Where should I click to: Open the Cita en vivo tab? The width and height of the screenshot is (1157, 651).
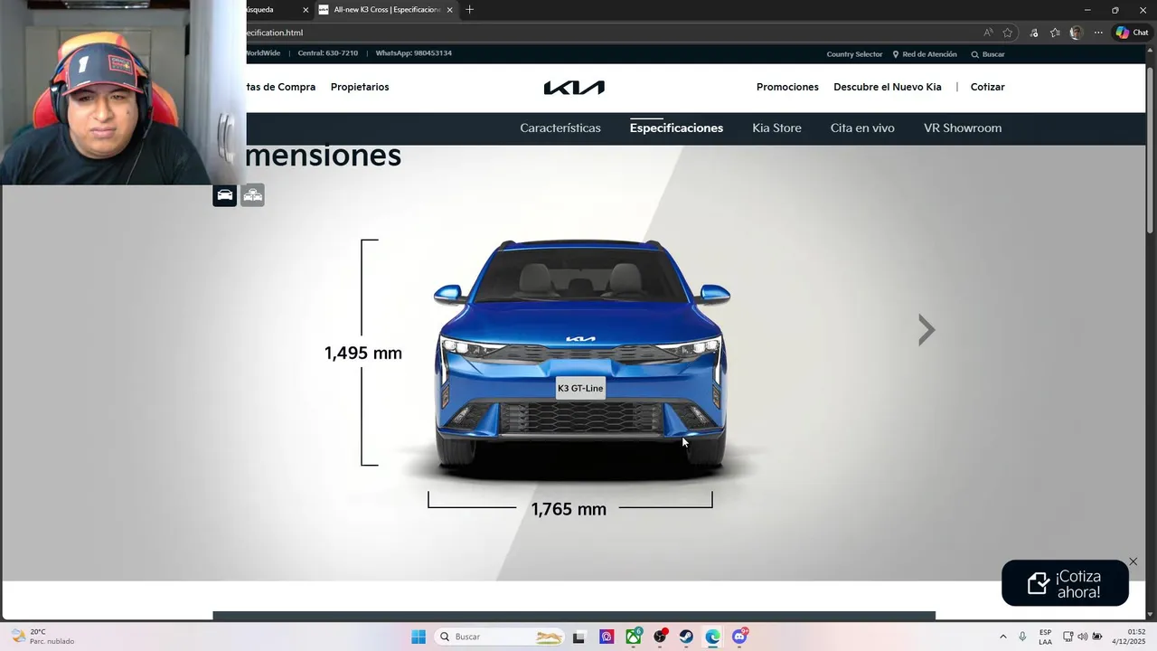[x=862, y=128]
